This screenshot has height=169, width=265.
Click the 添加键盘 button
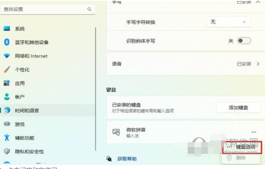(238, 107)
